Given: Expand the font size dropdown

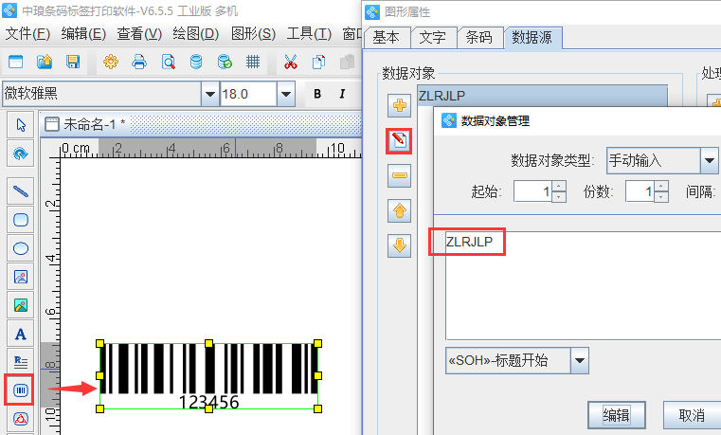Looking at the screenshot, I should pyautogui.click(x=286, y=94).
